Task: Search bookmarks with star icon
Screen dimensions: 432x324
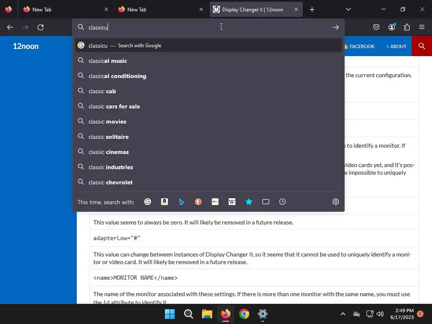Action: [249, 202]
